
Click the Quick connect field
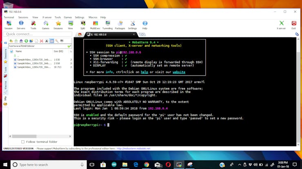(38, 34)
